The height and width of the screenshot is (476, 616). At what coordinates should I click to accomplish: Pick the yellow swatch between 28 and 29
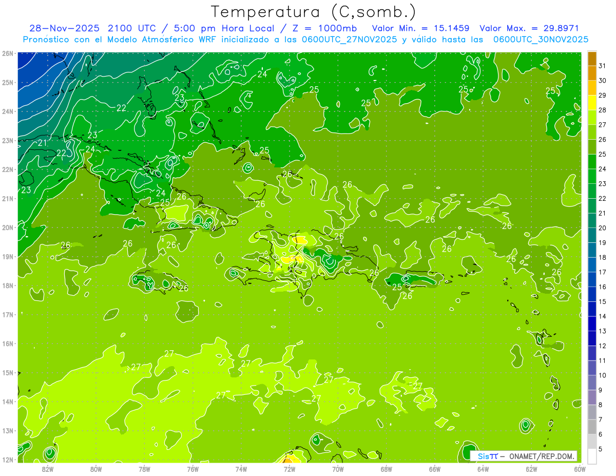(x=592, y=103)
